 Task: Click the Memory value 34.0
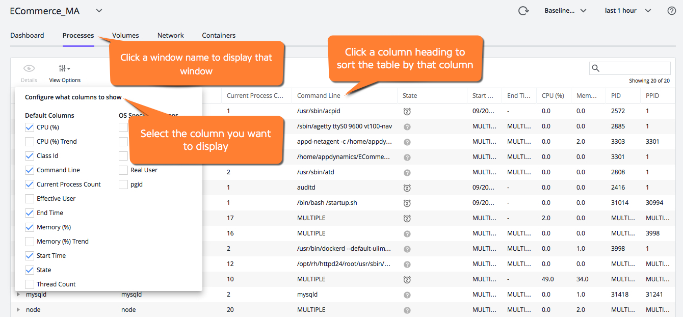click(x=583, y=279)
